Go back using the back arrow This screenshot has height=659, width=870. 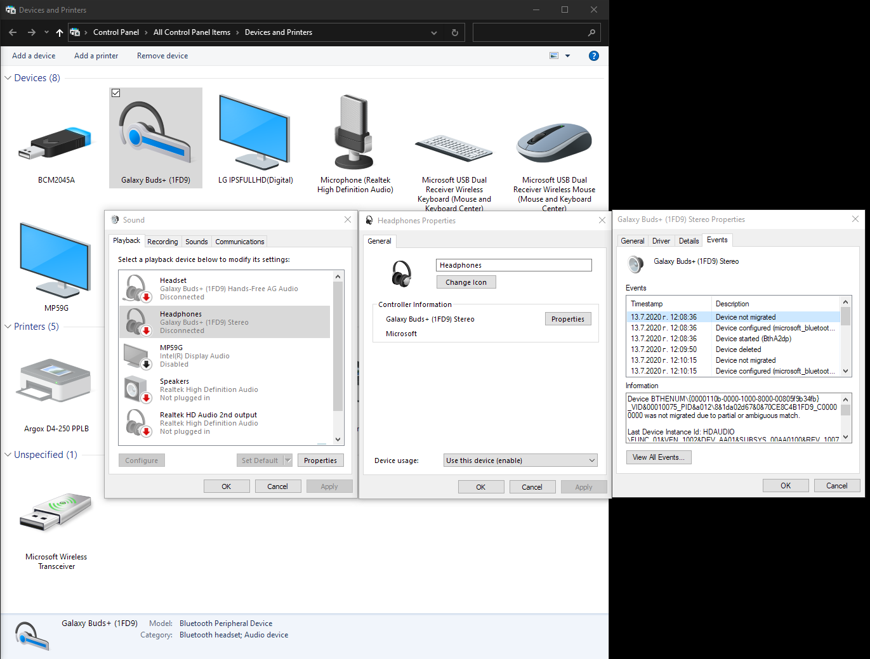(13, 32)
